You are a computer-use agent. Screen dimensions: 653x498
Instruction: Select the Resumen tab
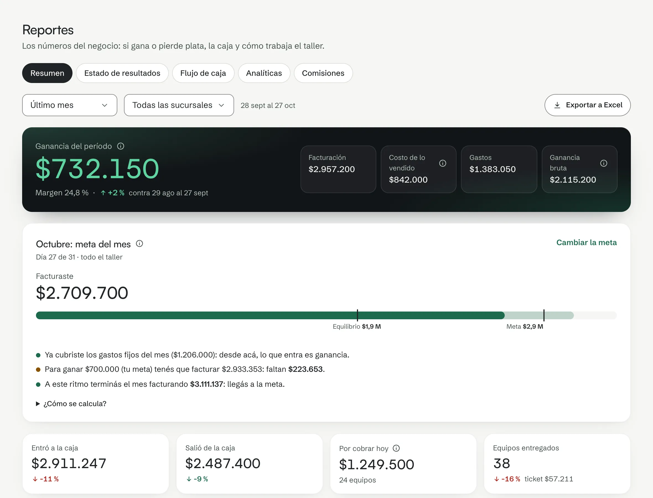(x=47, y=73)
